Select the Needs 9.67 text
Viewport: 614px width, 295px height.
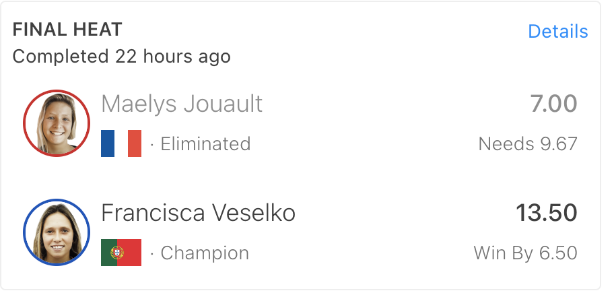click(528, 143)
